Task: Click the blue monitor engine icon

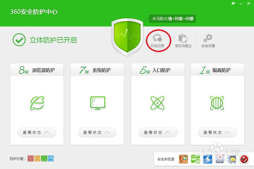Action: coord(51,159)
